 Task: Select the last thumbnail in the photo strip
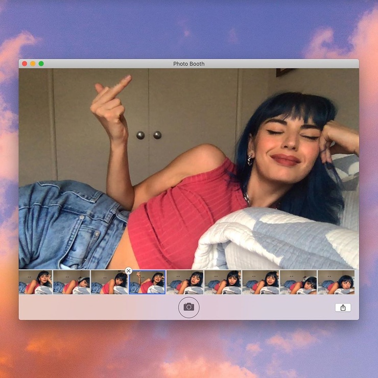point(336,282)
